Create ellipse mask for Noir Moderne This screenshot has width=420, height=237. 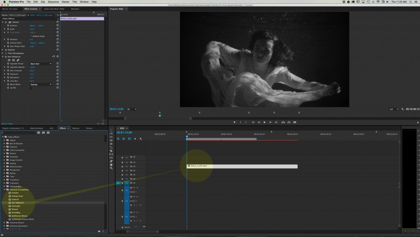point(9,60)
